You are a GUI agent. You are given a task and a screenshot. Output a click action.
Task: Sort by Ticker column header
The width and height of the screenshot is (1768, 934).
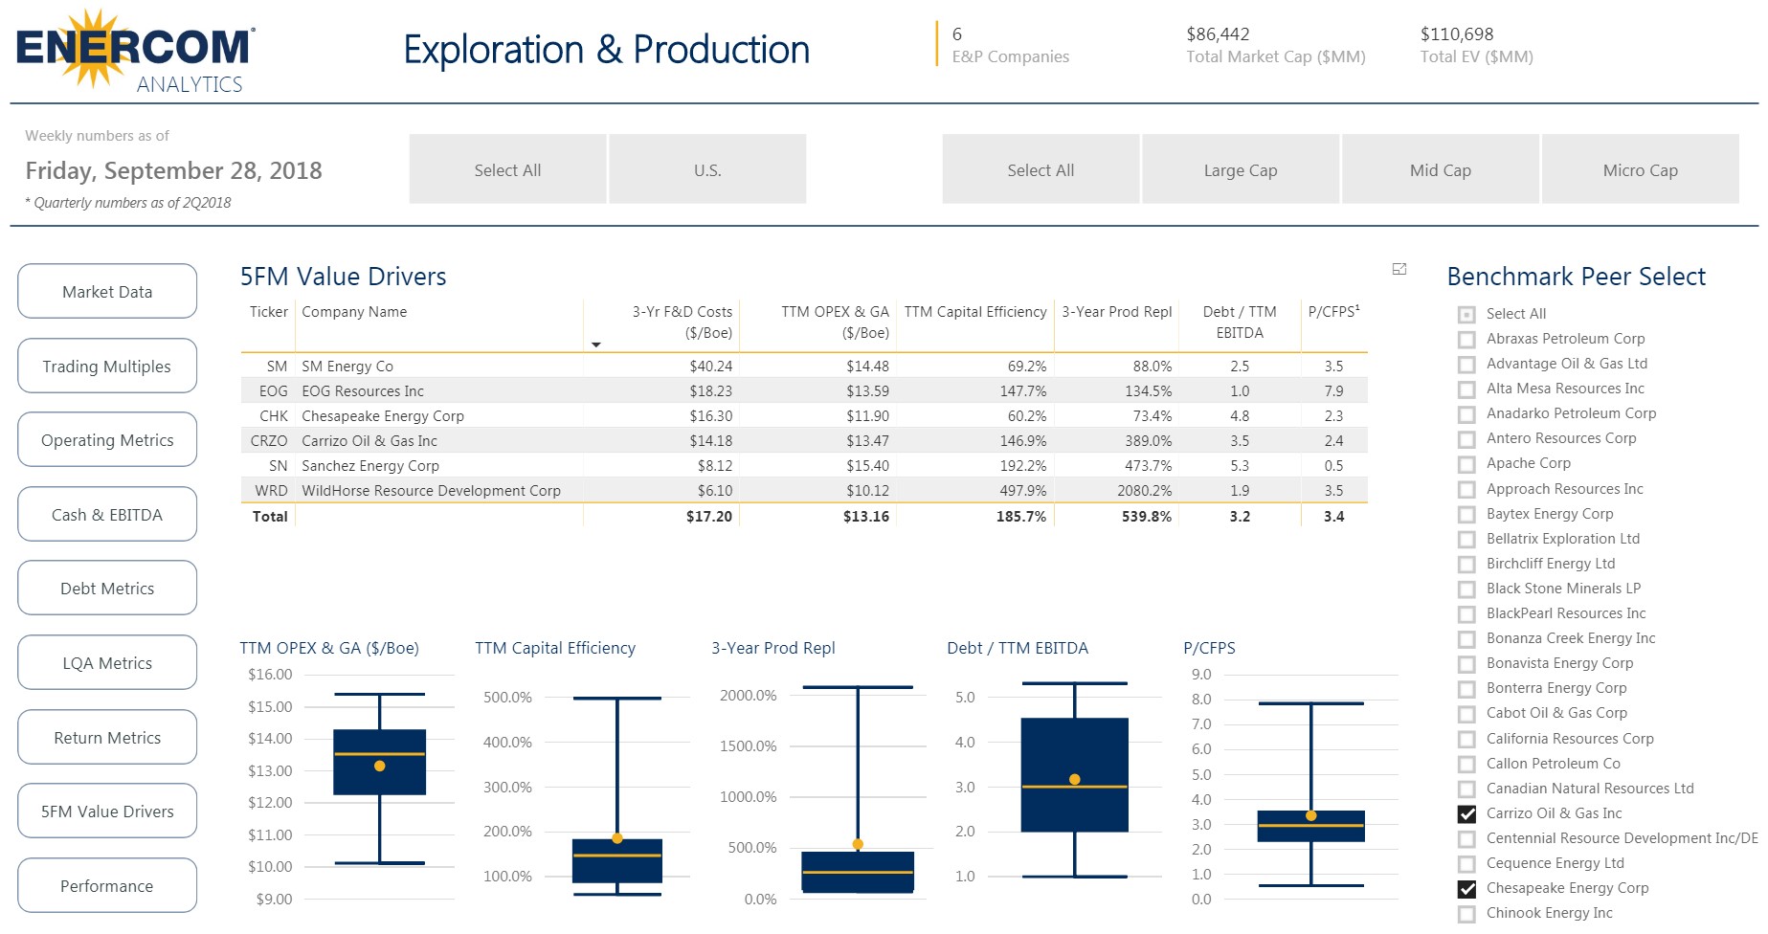269,312
